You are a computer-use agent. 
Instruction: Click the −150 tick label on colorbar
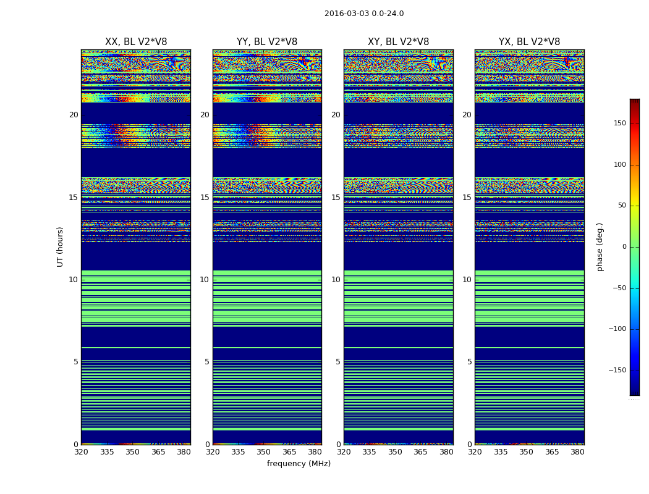[617, 371]
